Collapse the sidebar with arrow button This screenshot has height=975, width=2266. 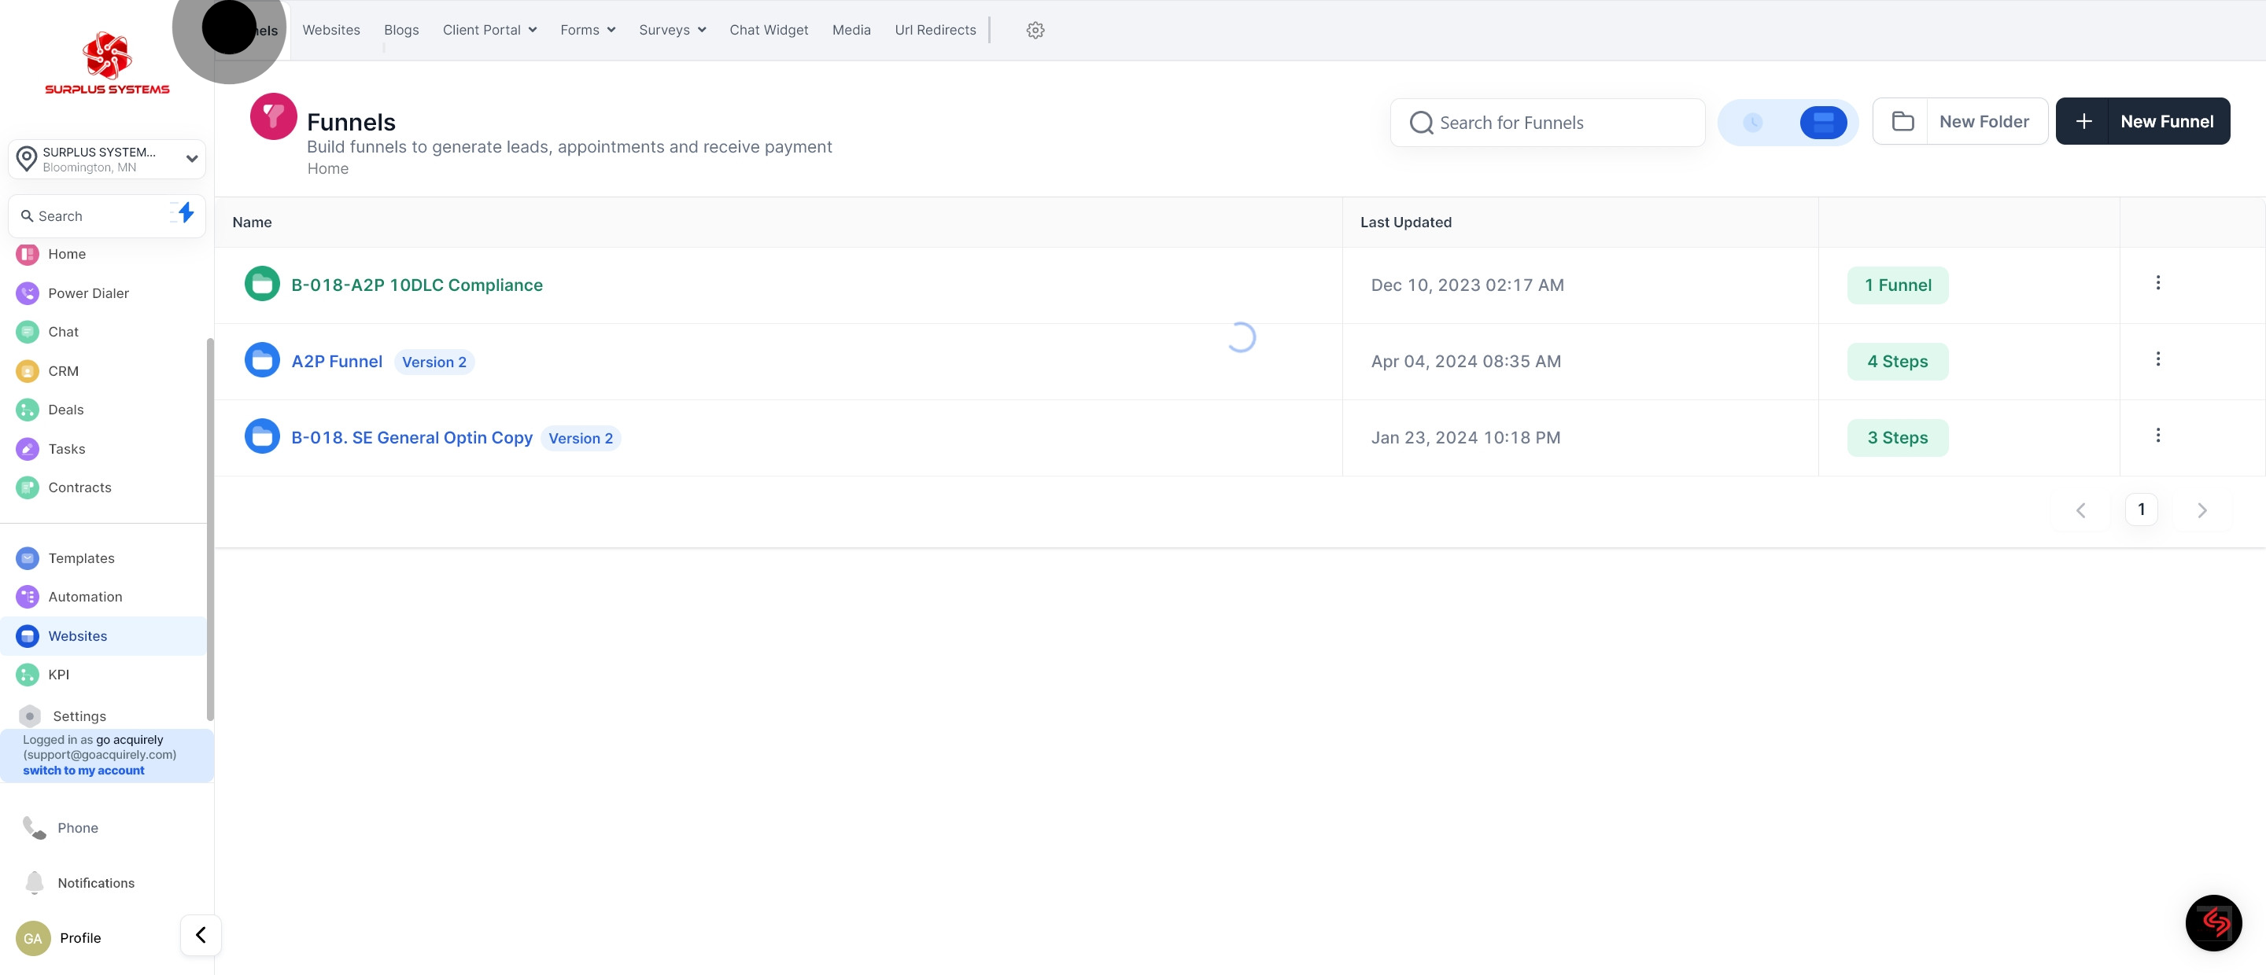tap(201, 935)
